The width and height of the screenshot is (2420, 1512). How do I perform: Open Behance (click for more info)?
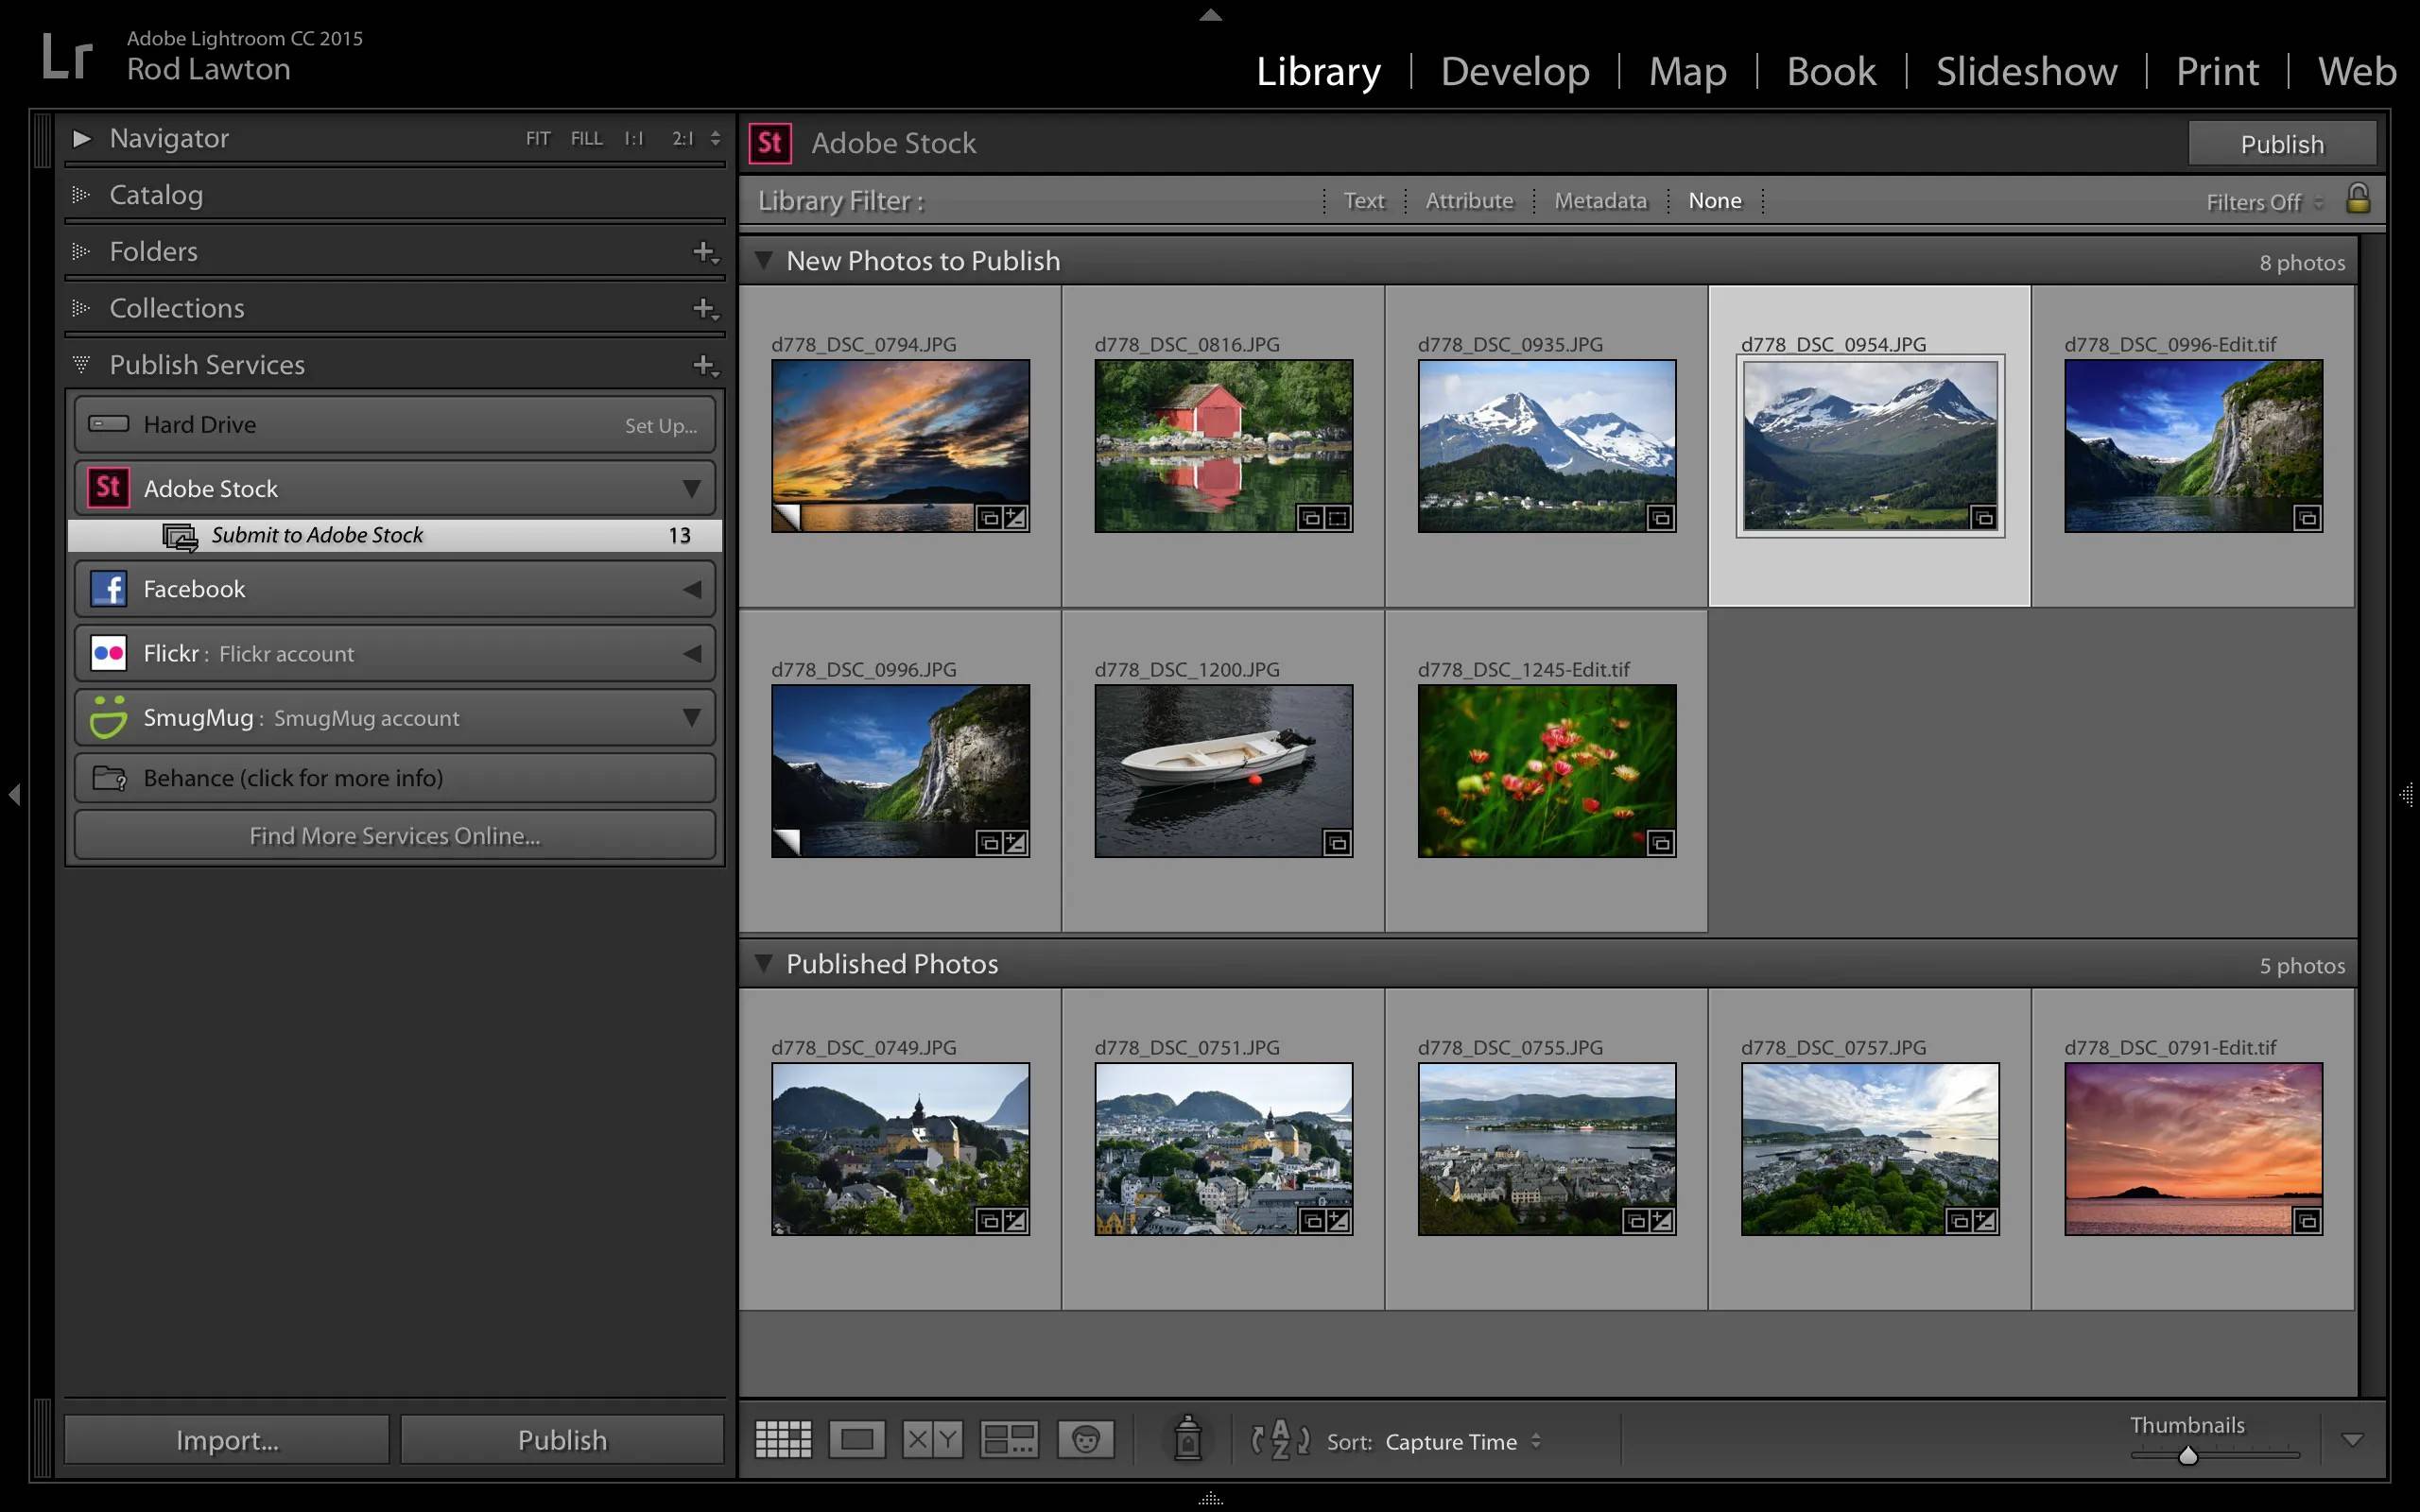[x=395, y=778]
